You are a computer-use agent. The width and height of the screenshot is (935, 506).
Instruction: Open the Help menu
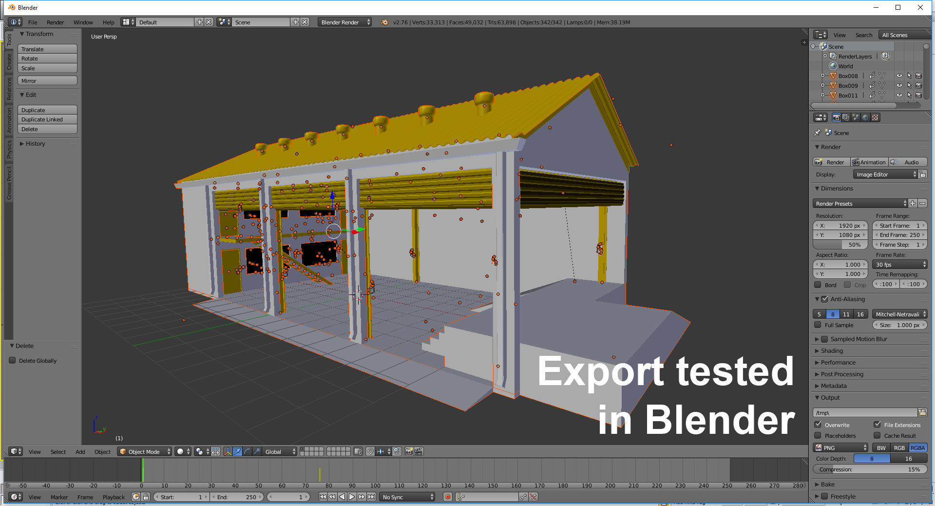click(108, 22)
